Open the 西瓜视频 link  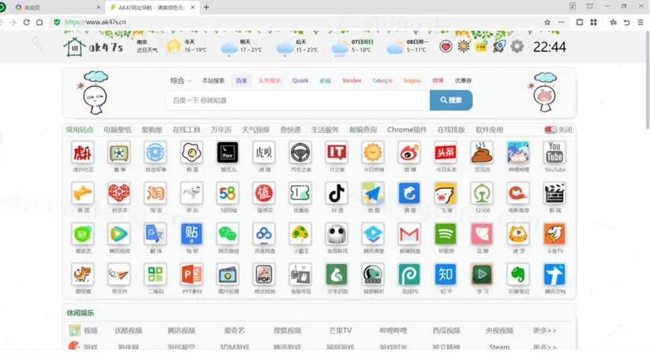click(x=447, y=330)
